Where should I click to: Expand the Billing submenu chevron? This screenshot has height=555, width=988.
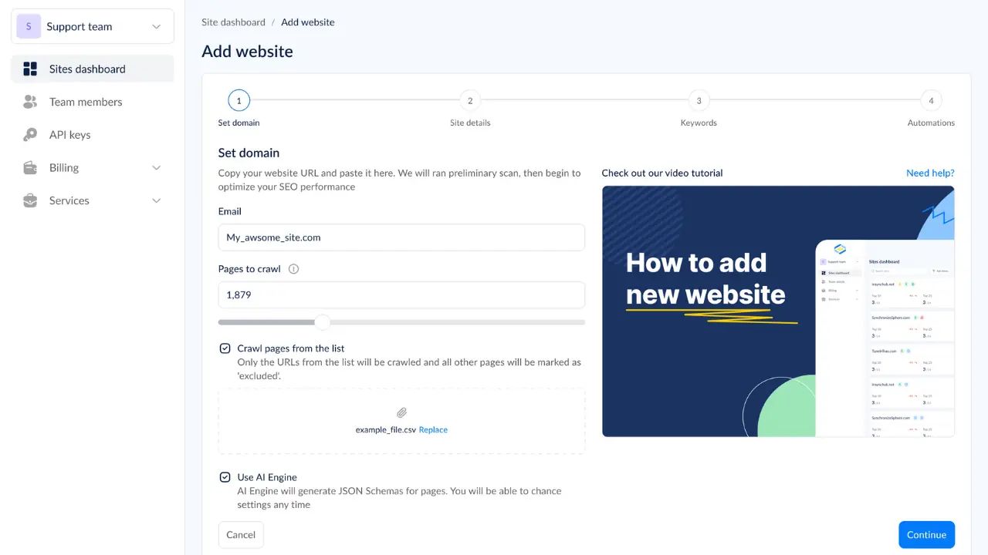click(x=156, y=168)
